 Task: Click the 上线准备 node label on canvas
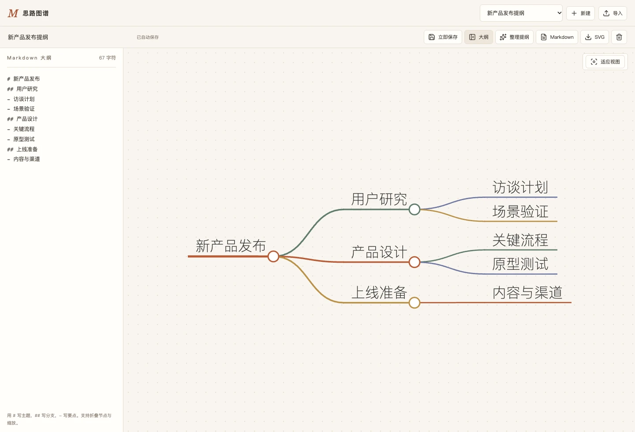[379, 293]
